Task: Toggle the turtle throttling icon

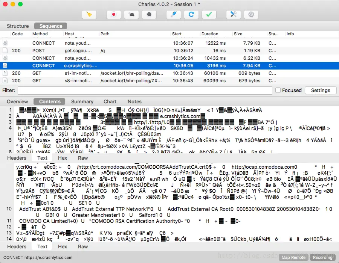Action: coord(131,15)
